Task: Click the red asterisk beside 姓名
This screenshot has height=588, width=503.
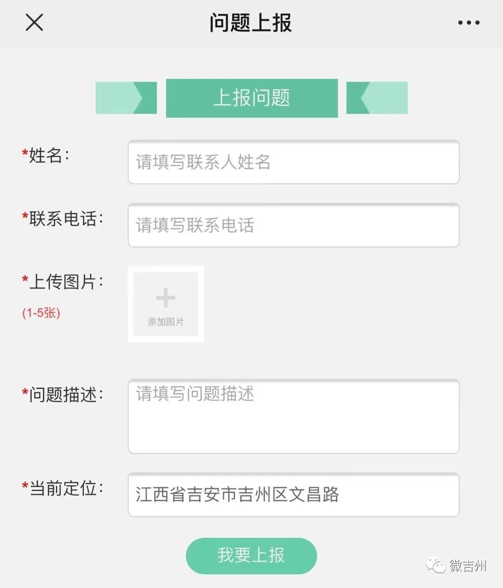Action: (24, 153)
